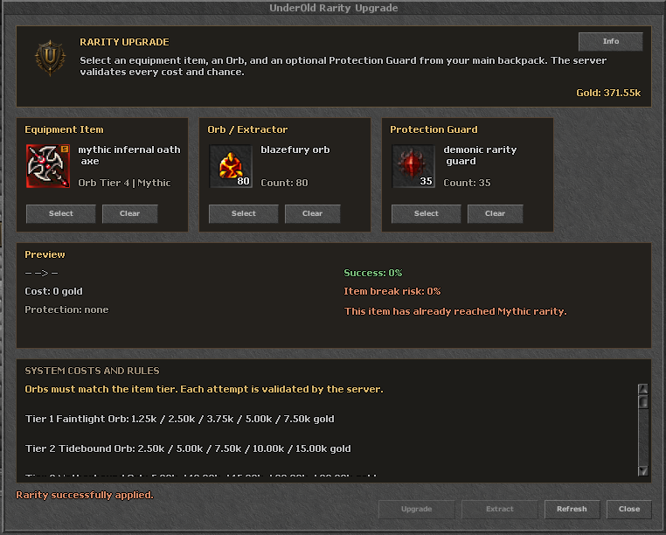Image resolution: width=666 pixels, height=535 pixels.
Task: Clear the equipment item slot
Action: (130, 213)
